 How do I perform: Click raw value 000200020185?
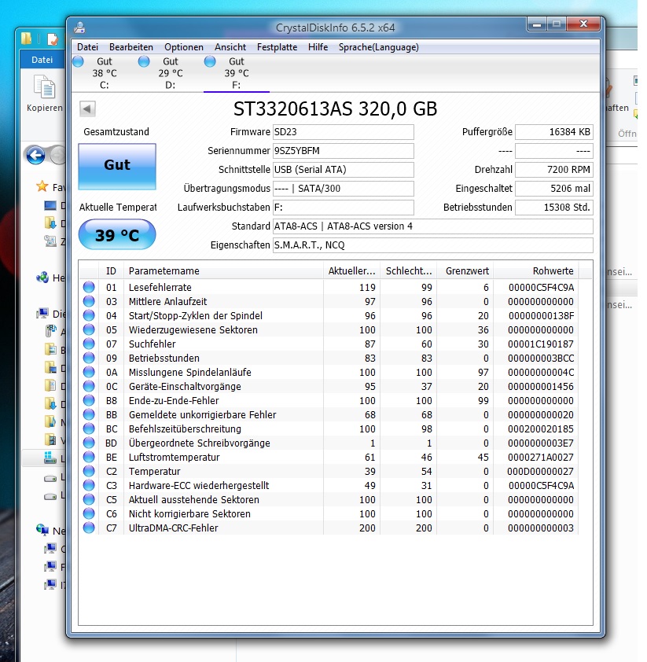click(541, 429)
